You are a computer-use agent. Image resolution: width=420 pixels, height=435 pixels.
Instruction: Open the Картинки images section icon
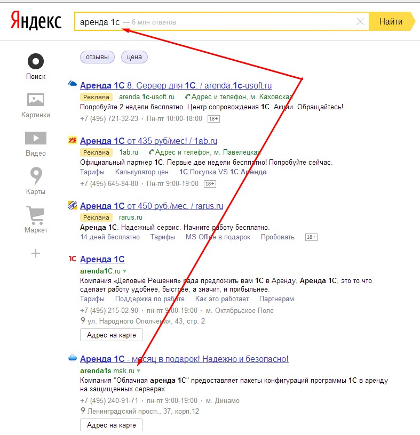pos(36,100)
